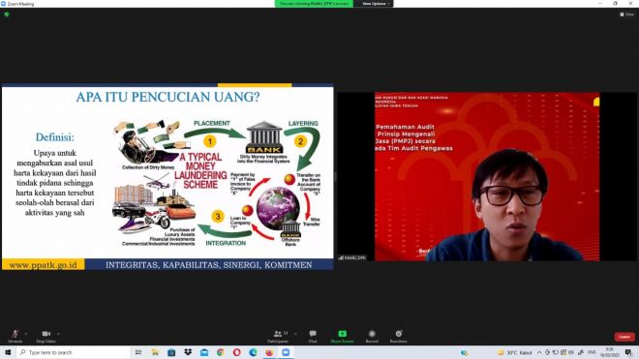Open video options arrow beside Stop Video
The width and height of the screenshot is (639, 359).
click(58, 334)
